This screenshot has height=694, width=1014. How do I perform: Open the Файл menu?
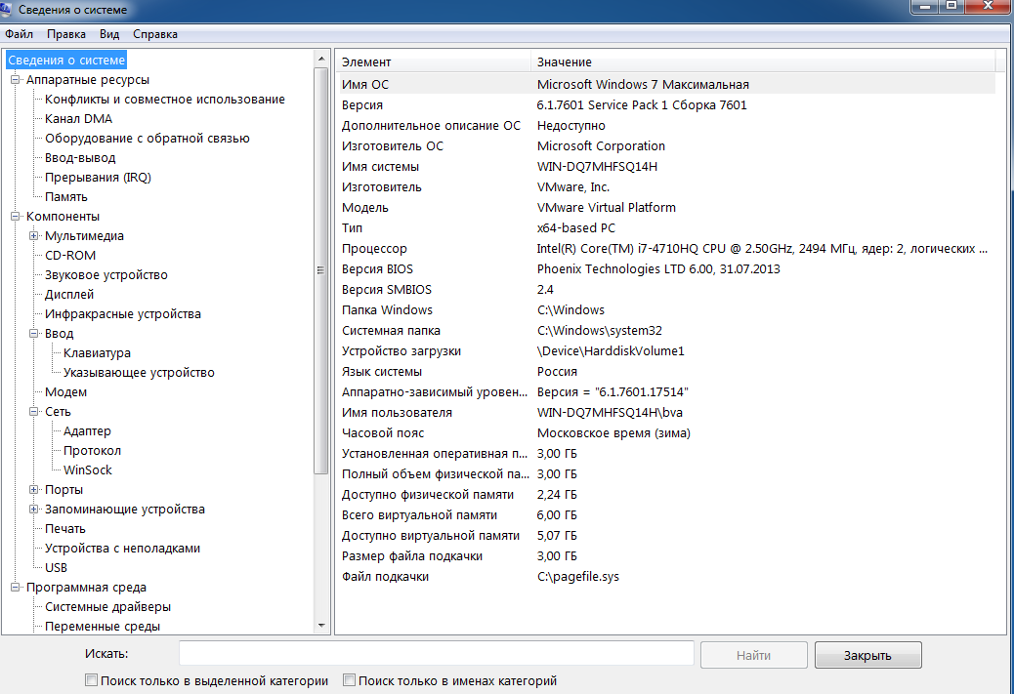click(x=19, y=34)
